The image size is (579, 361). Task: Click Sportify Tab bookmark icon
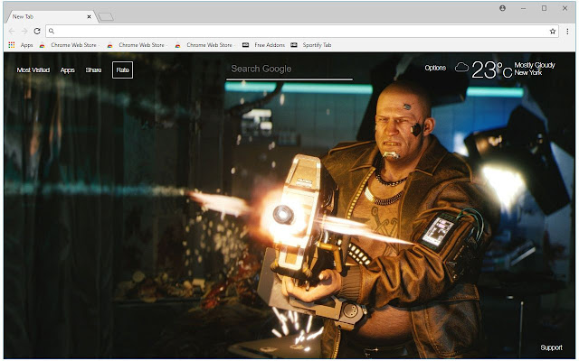294,45
